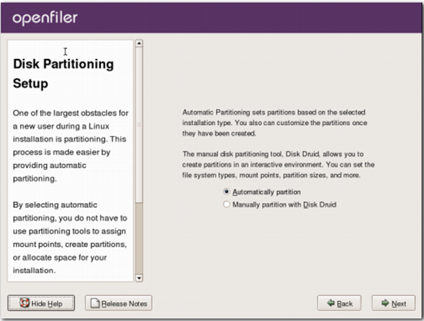Click the Disk Partitioning Setup heading
This screenshot has width=424, height=321.
pyautogui.click(x=63, y=74)
